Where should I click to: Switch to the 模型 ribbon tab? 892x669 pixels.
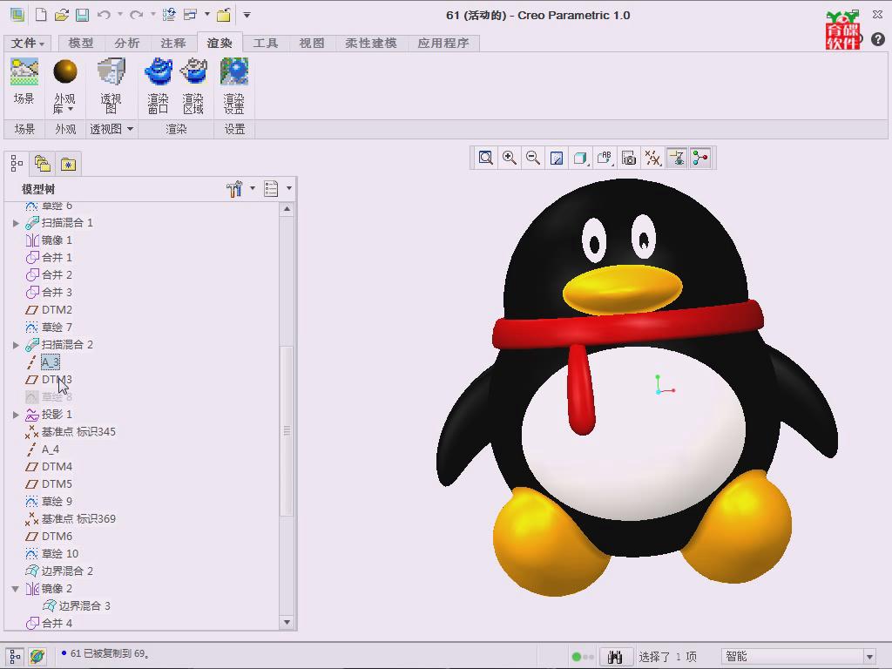(81, 44)
